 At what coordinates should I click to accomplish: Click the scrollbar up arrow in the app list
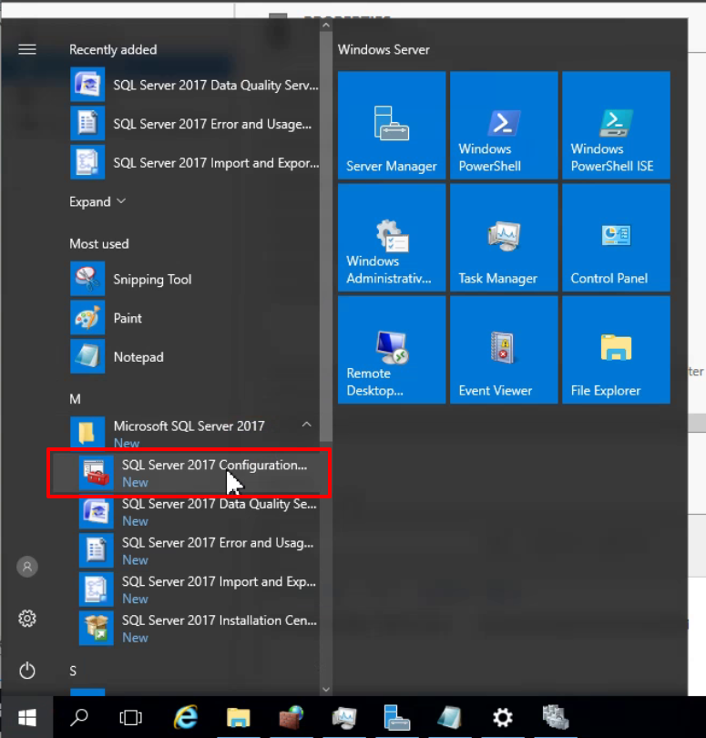tap(326, 26)
